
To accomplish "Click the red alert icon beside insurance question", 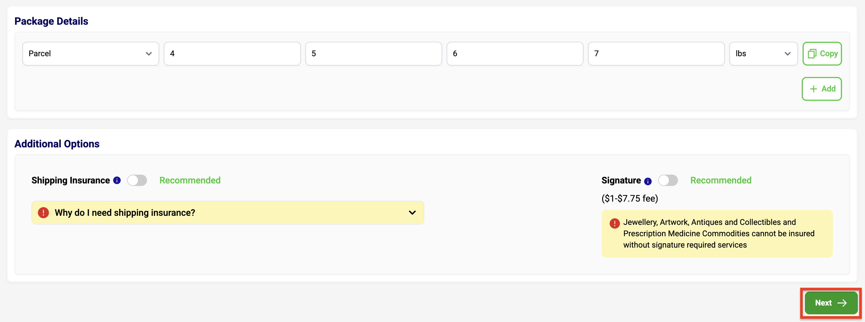I will (43, 213).
